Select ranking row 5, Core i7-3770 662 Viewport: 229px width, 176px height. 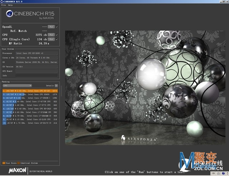[30, 105]
